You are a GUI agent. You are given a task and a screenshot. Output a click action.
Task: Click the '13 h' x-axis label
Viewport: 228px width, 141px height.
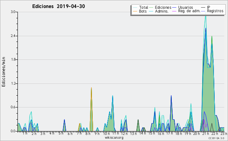133,133
